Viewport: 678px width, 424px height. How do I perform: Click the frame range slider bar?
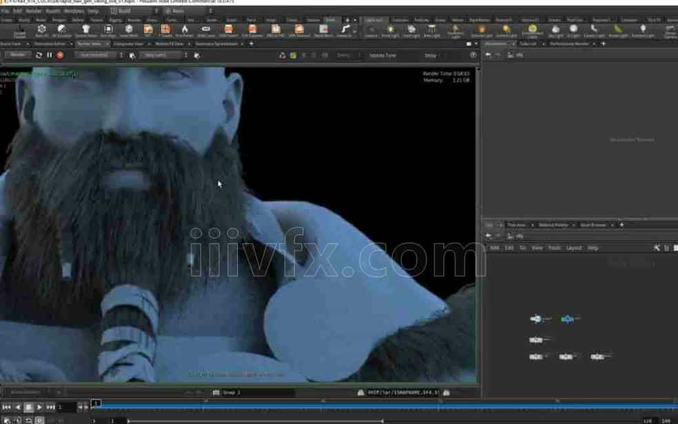[255, 421]
